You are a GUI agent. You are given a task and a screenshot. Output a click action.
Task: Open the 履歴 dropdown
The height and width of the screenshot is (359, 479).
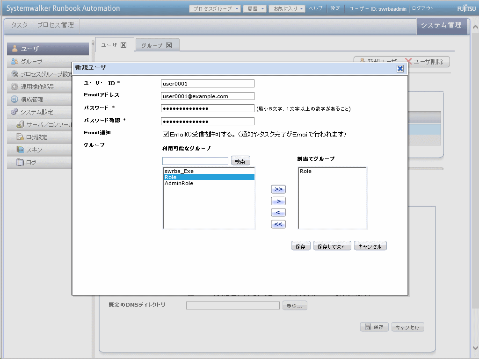pos(255,8)
